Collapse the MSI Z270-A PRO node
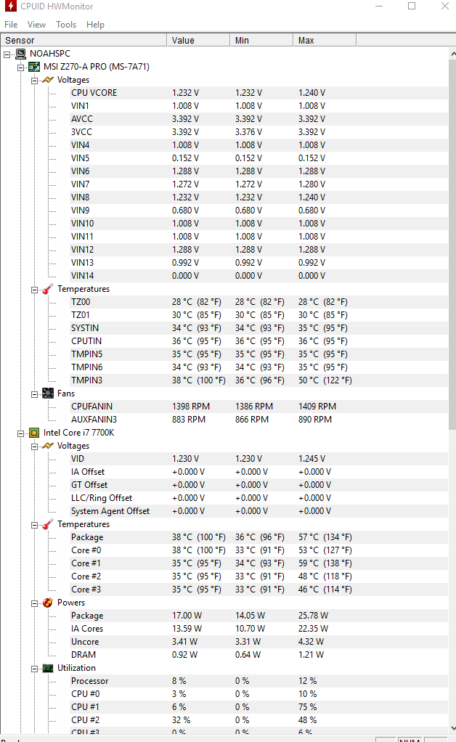 (20, 68)
